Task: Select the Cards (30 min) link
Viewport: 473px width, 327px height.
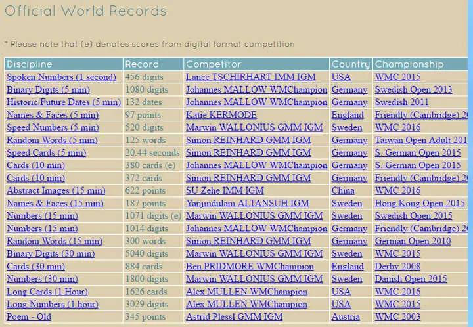Action: 35,267
